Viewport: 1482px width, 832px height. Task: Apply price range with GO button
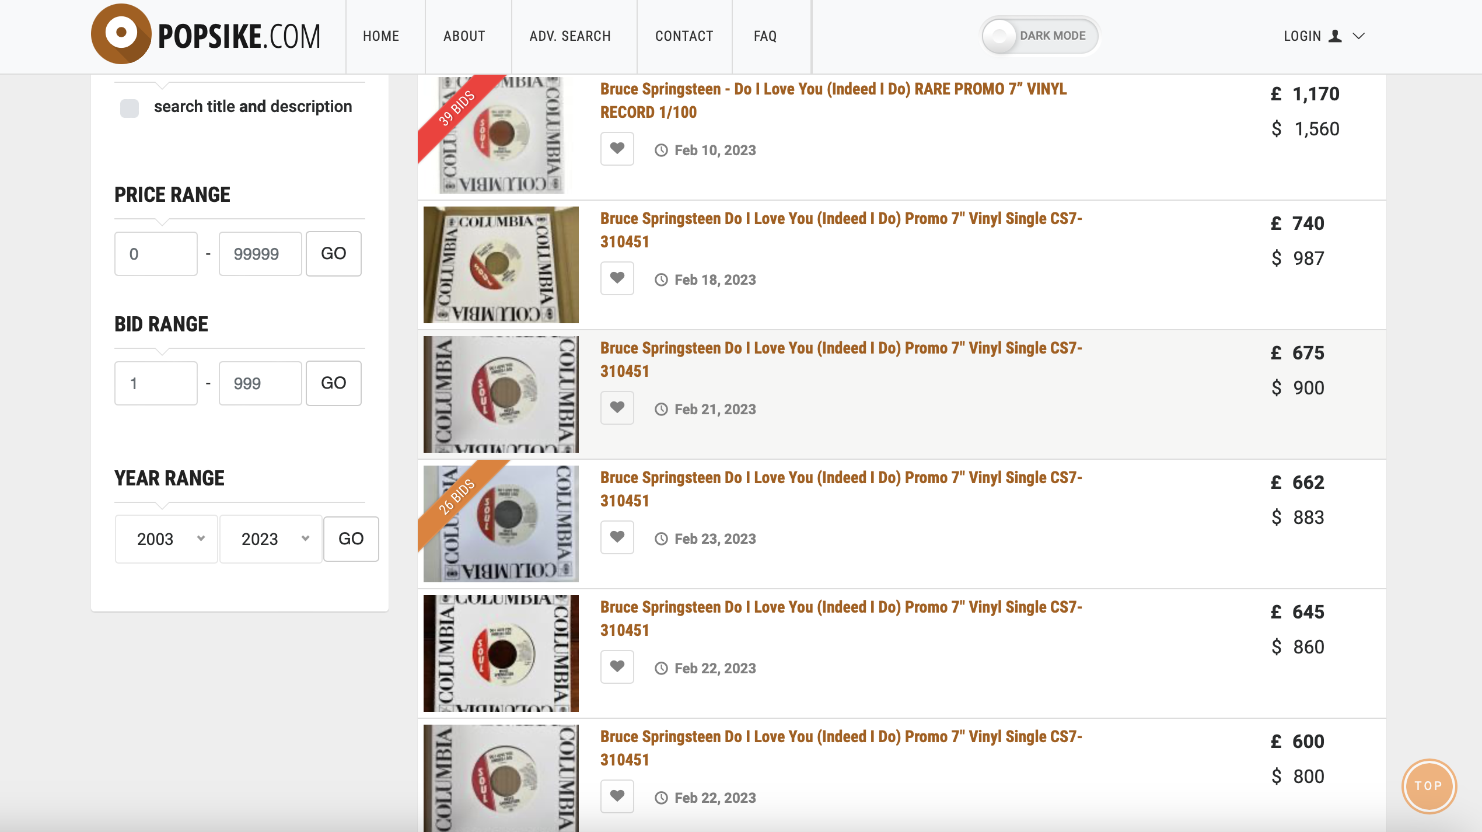(x=334, y=254)
